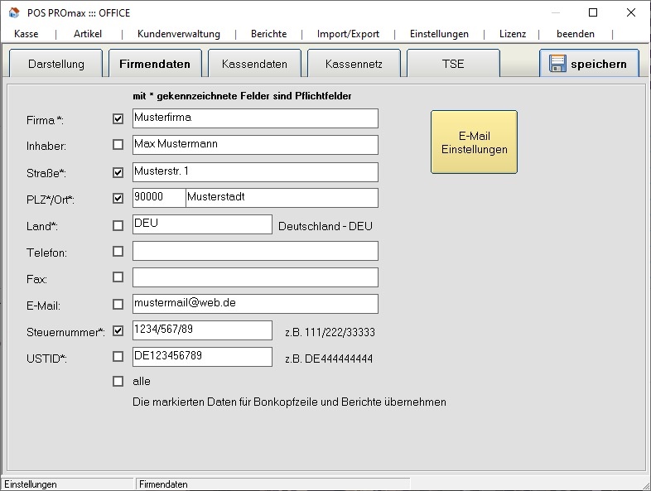Click the Ort field 'Musterstadt'

click(282, 198)
